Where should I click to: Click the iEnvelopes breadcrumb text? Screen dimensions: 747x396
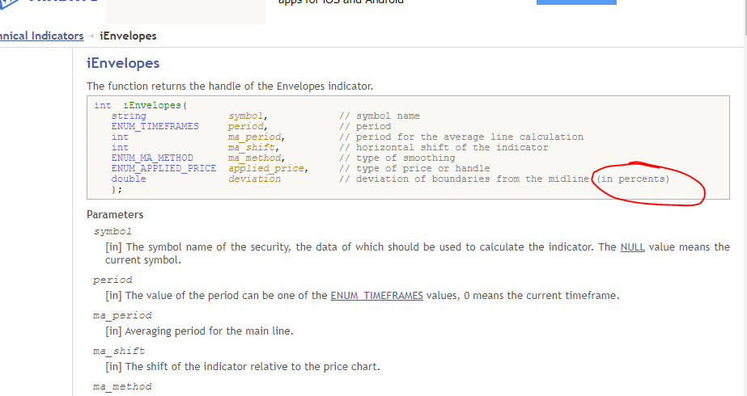(128, 36)
